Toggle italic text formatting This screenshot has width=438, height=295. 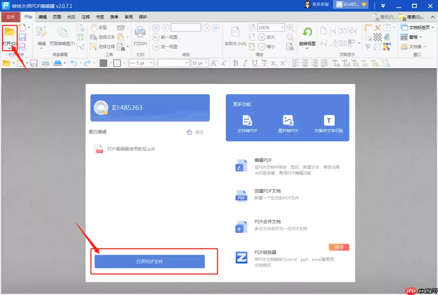[245, 63]
